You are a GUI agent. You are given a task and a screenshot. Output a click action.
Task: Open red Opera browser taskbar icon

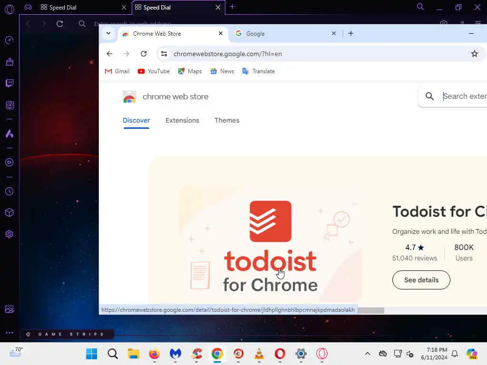280,354
